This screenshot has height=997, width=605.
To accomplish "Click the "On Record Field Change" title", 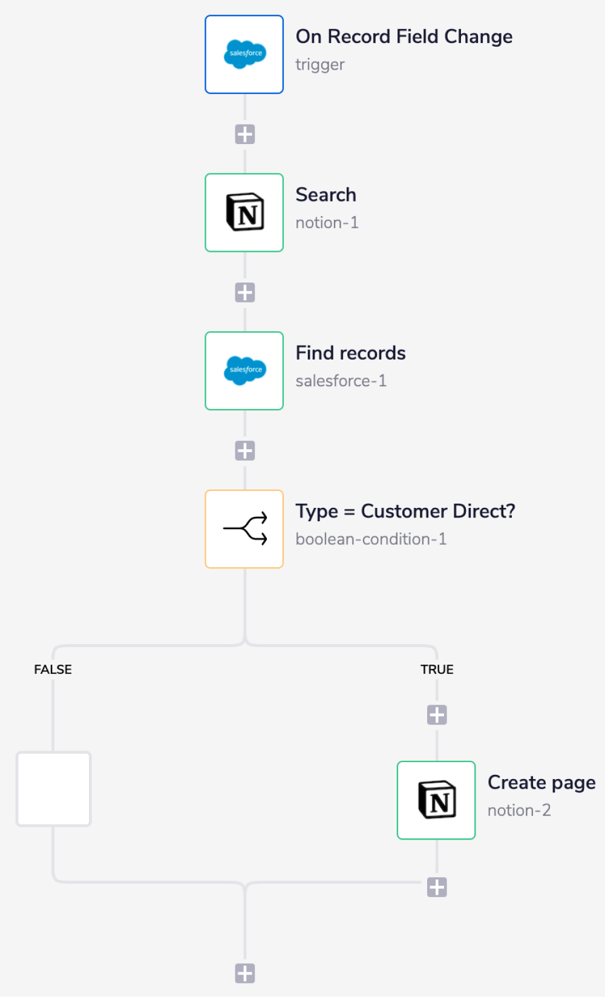I will coord(404,37).
